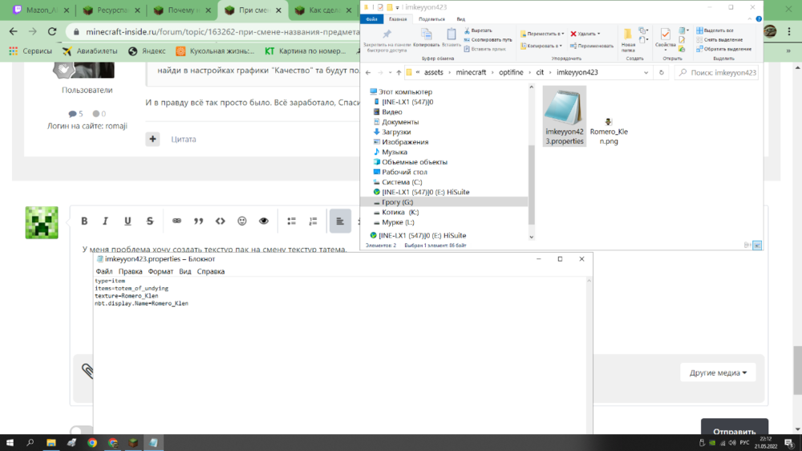Click the browser page vertical scrollbar
Image resolution: width=802 pixels, height=451 pixels.
click(797, 370)
